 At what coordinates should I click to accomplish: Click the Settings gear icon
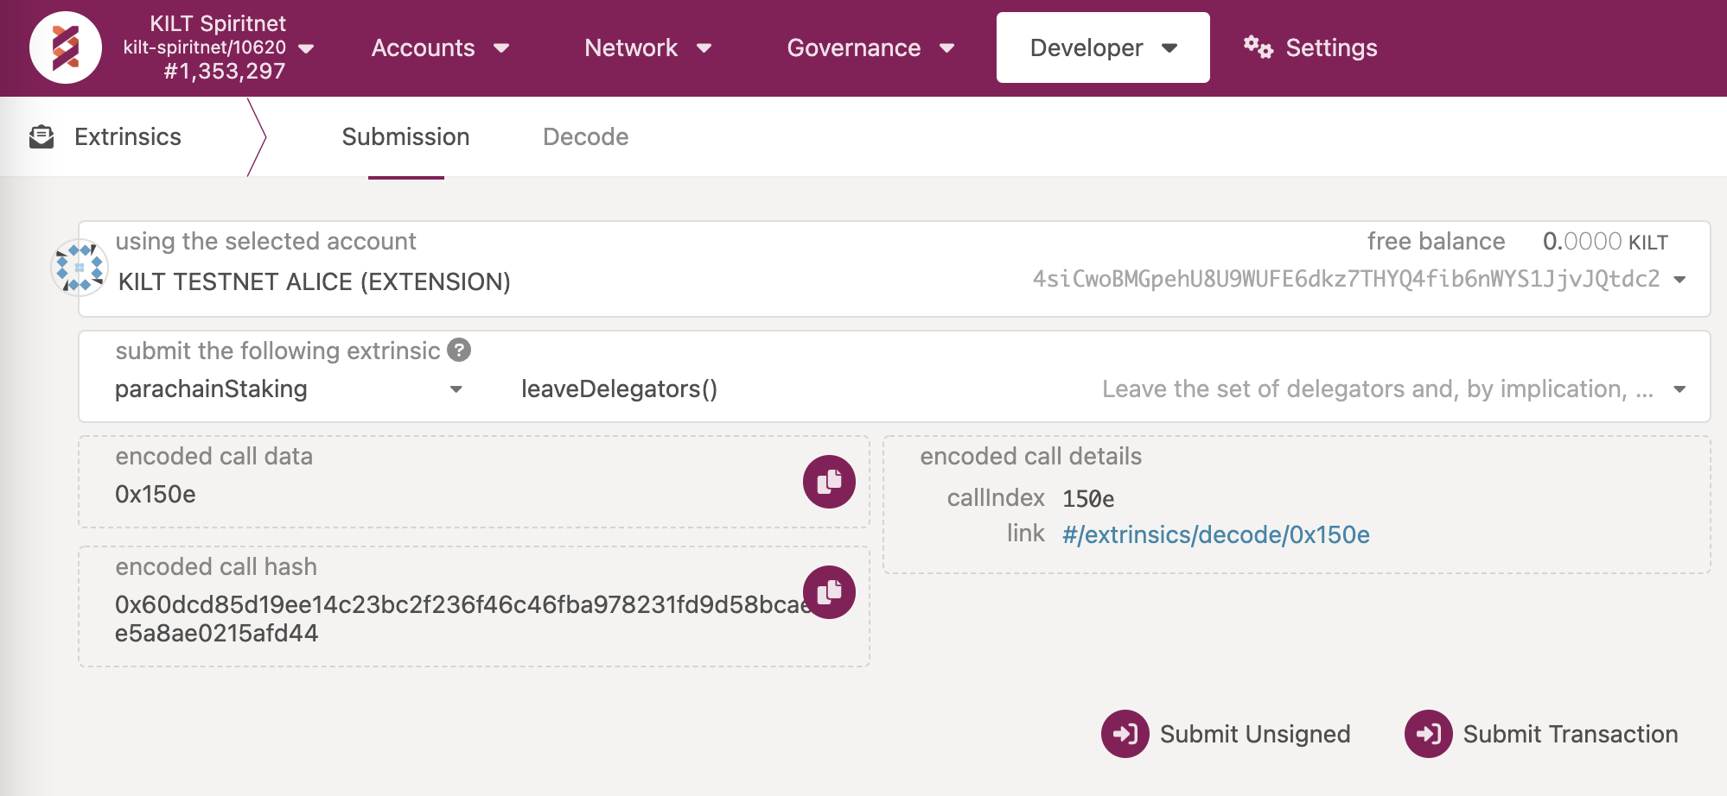pos(1258,47)
